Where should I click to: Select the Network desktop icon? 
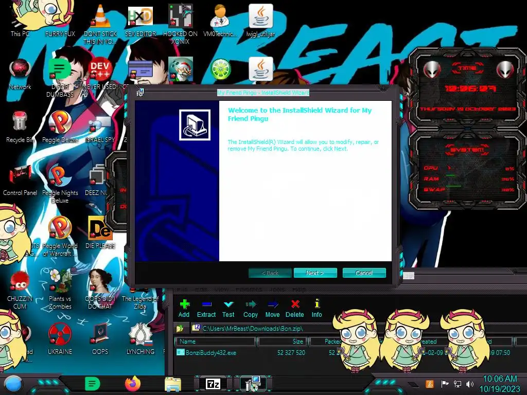[20, 75]
